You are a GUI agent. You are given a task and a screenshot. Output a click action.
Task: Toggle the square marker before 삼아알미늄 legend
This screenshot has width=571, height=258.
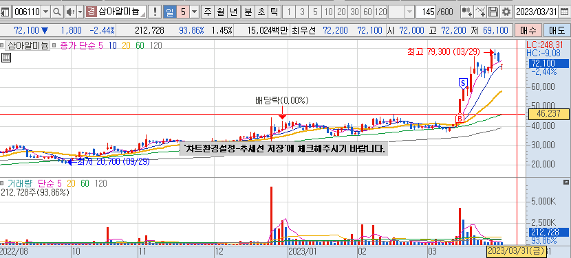[x=2, y=46]
